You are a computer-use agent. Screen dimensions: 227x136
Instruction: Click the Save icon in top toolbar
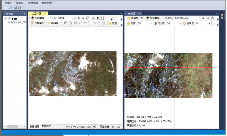[x=15, y=7]
